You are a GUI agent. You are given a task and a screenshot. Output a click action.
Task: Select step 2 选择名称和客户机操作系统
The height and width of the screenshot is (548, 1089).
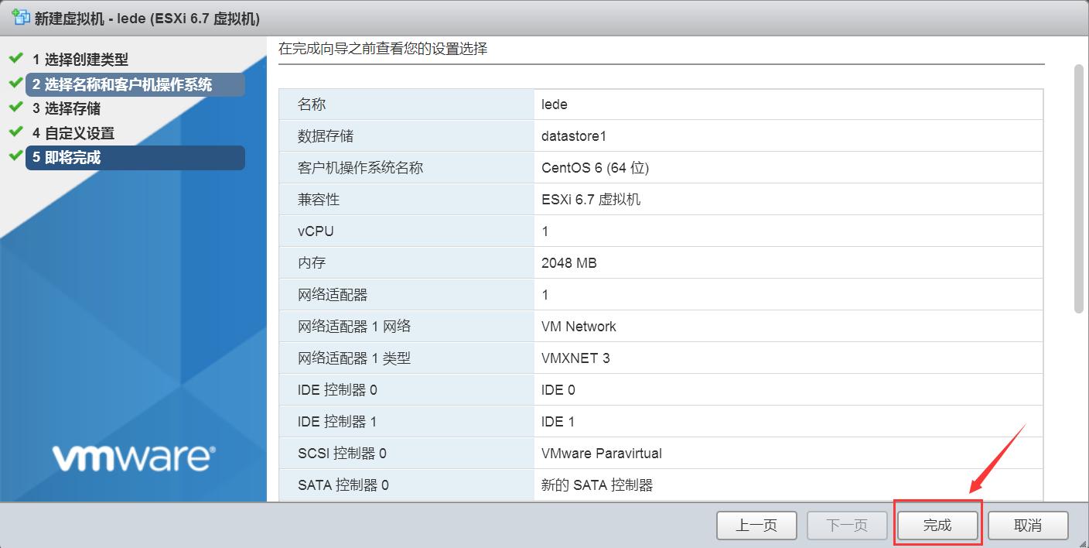(x=129, y=84)
